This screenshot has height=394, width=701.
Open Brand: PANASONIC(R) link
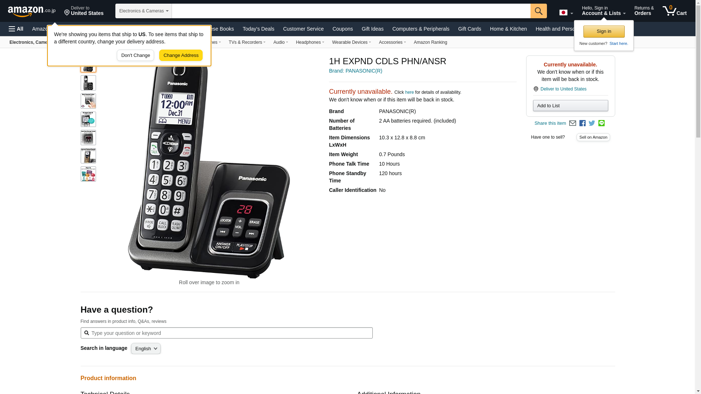(x=356, y=71)
